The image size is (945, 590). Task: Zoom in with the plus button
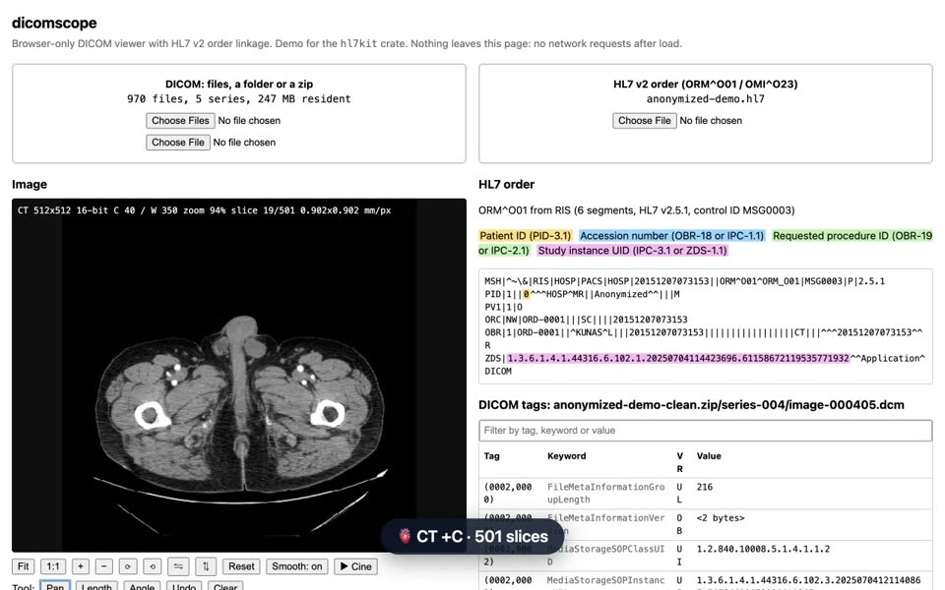(80, 566)
